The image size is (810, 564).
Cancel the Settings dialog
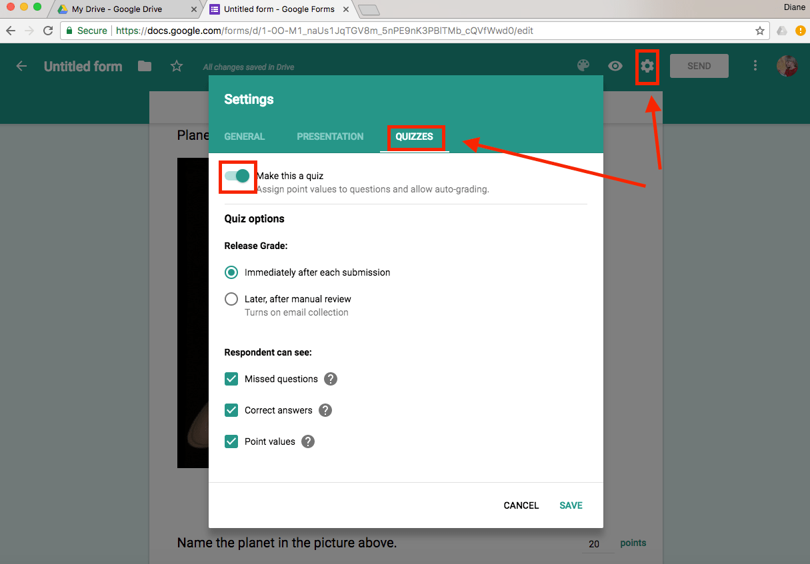coord(521,505)
